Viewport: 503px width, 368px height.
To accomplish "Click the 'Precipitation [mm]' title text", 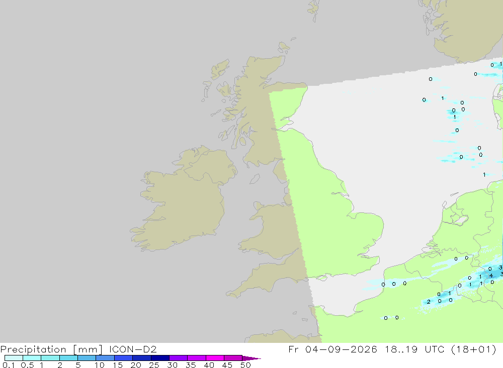I will [51, 349].
